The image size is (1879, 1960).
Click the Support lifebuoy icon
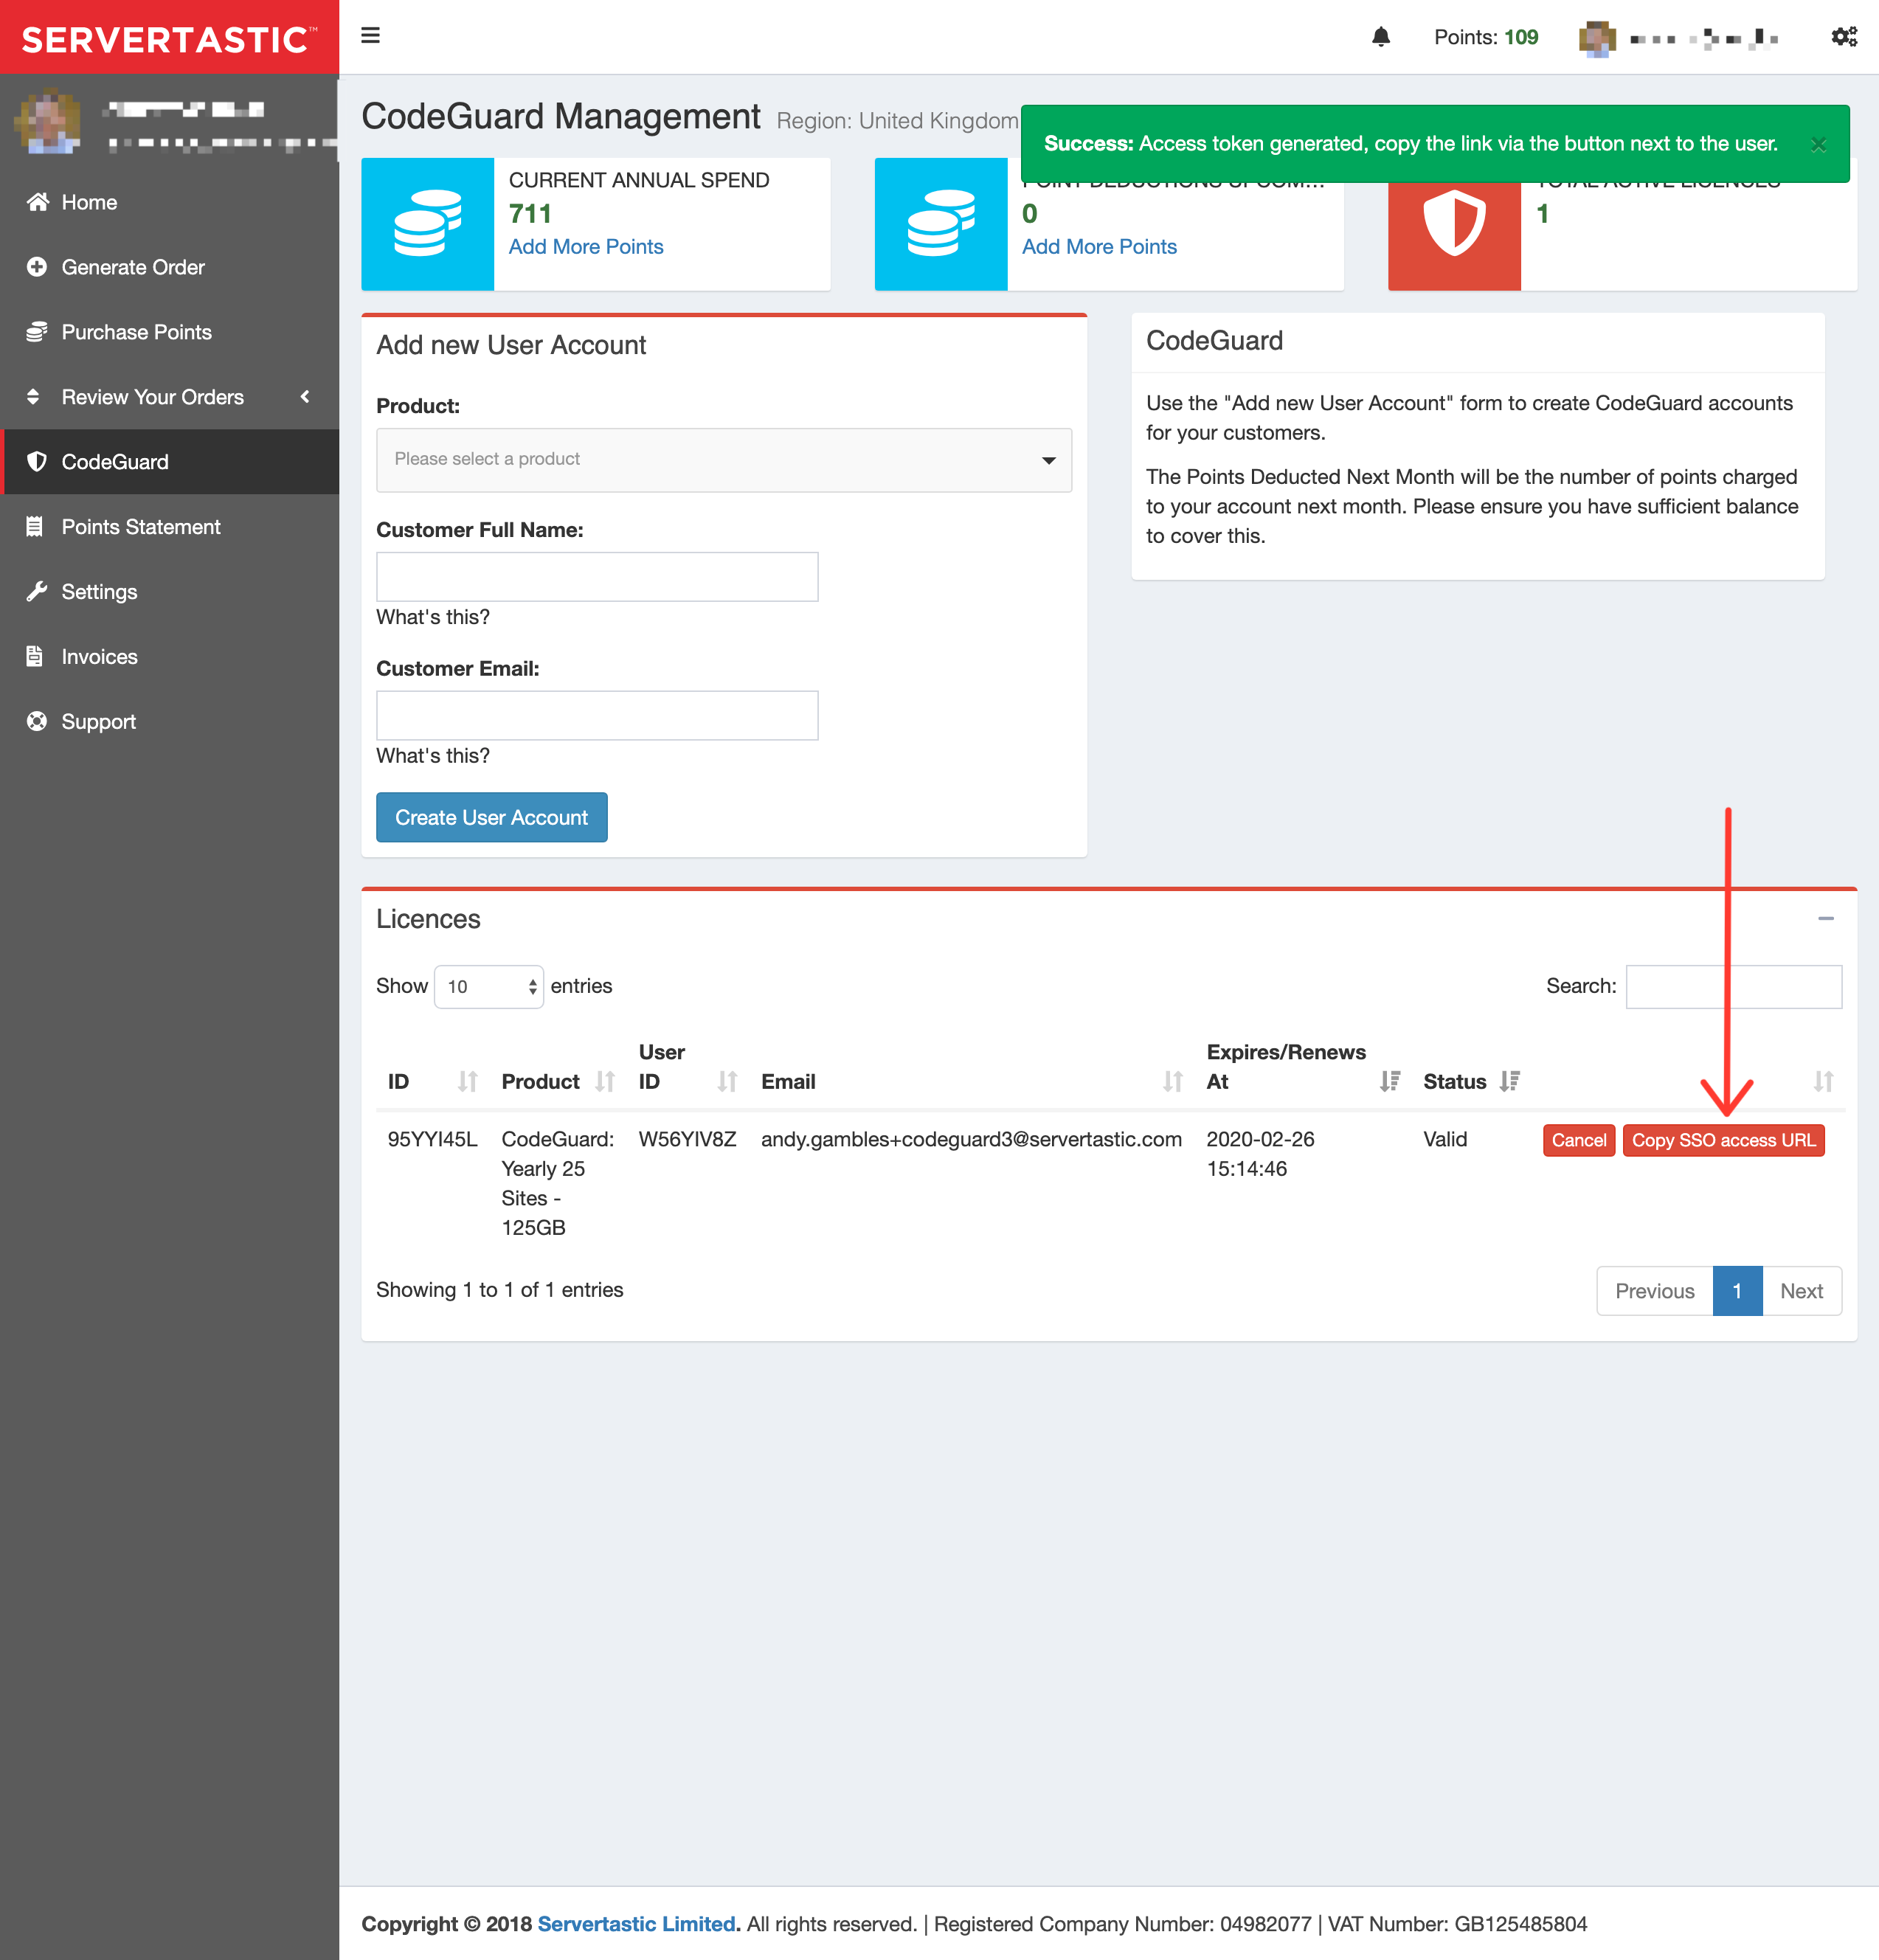(37, 722)
